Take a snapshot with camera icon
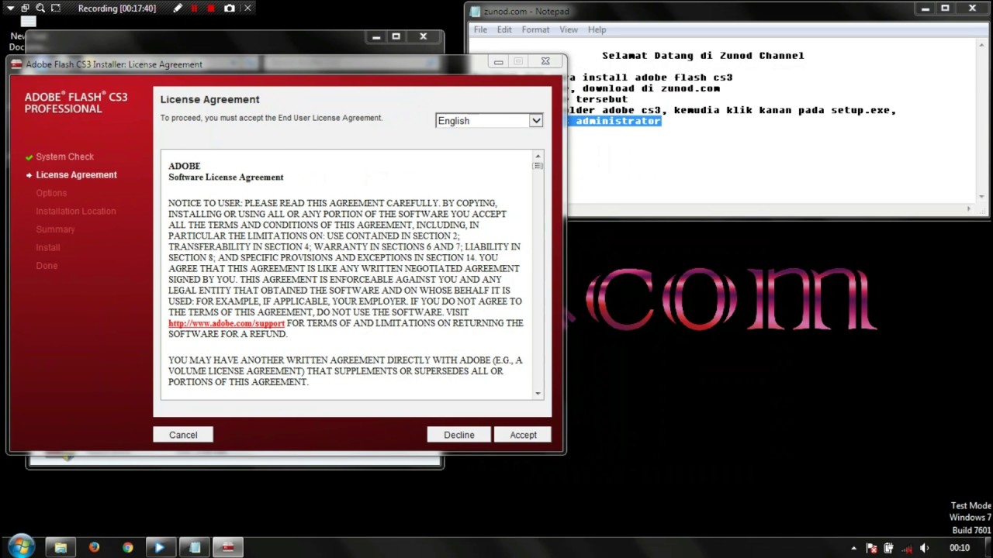Image resolution: width=993 pixels, height=558 pixels. [230, 9]
